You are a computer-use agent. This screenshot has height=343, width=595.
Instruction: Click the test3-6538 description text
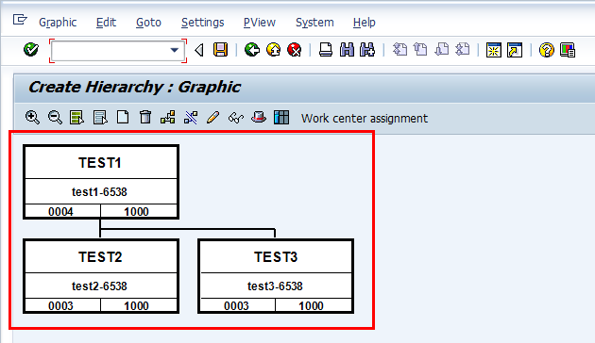click(275, 286)
